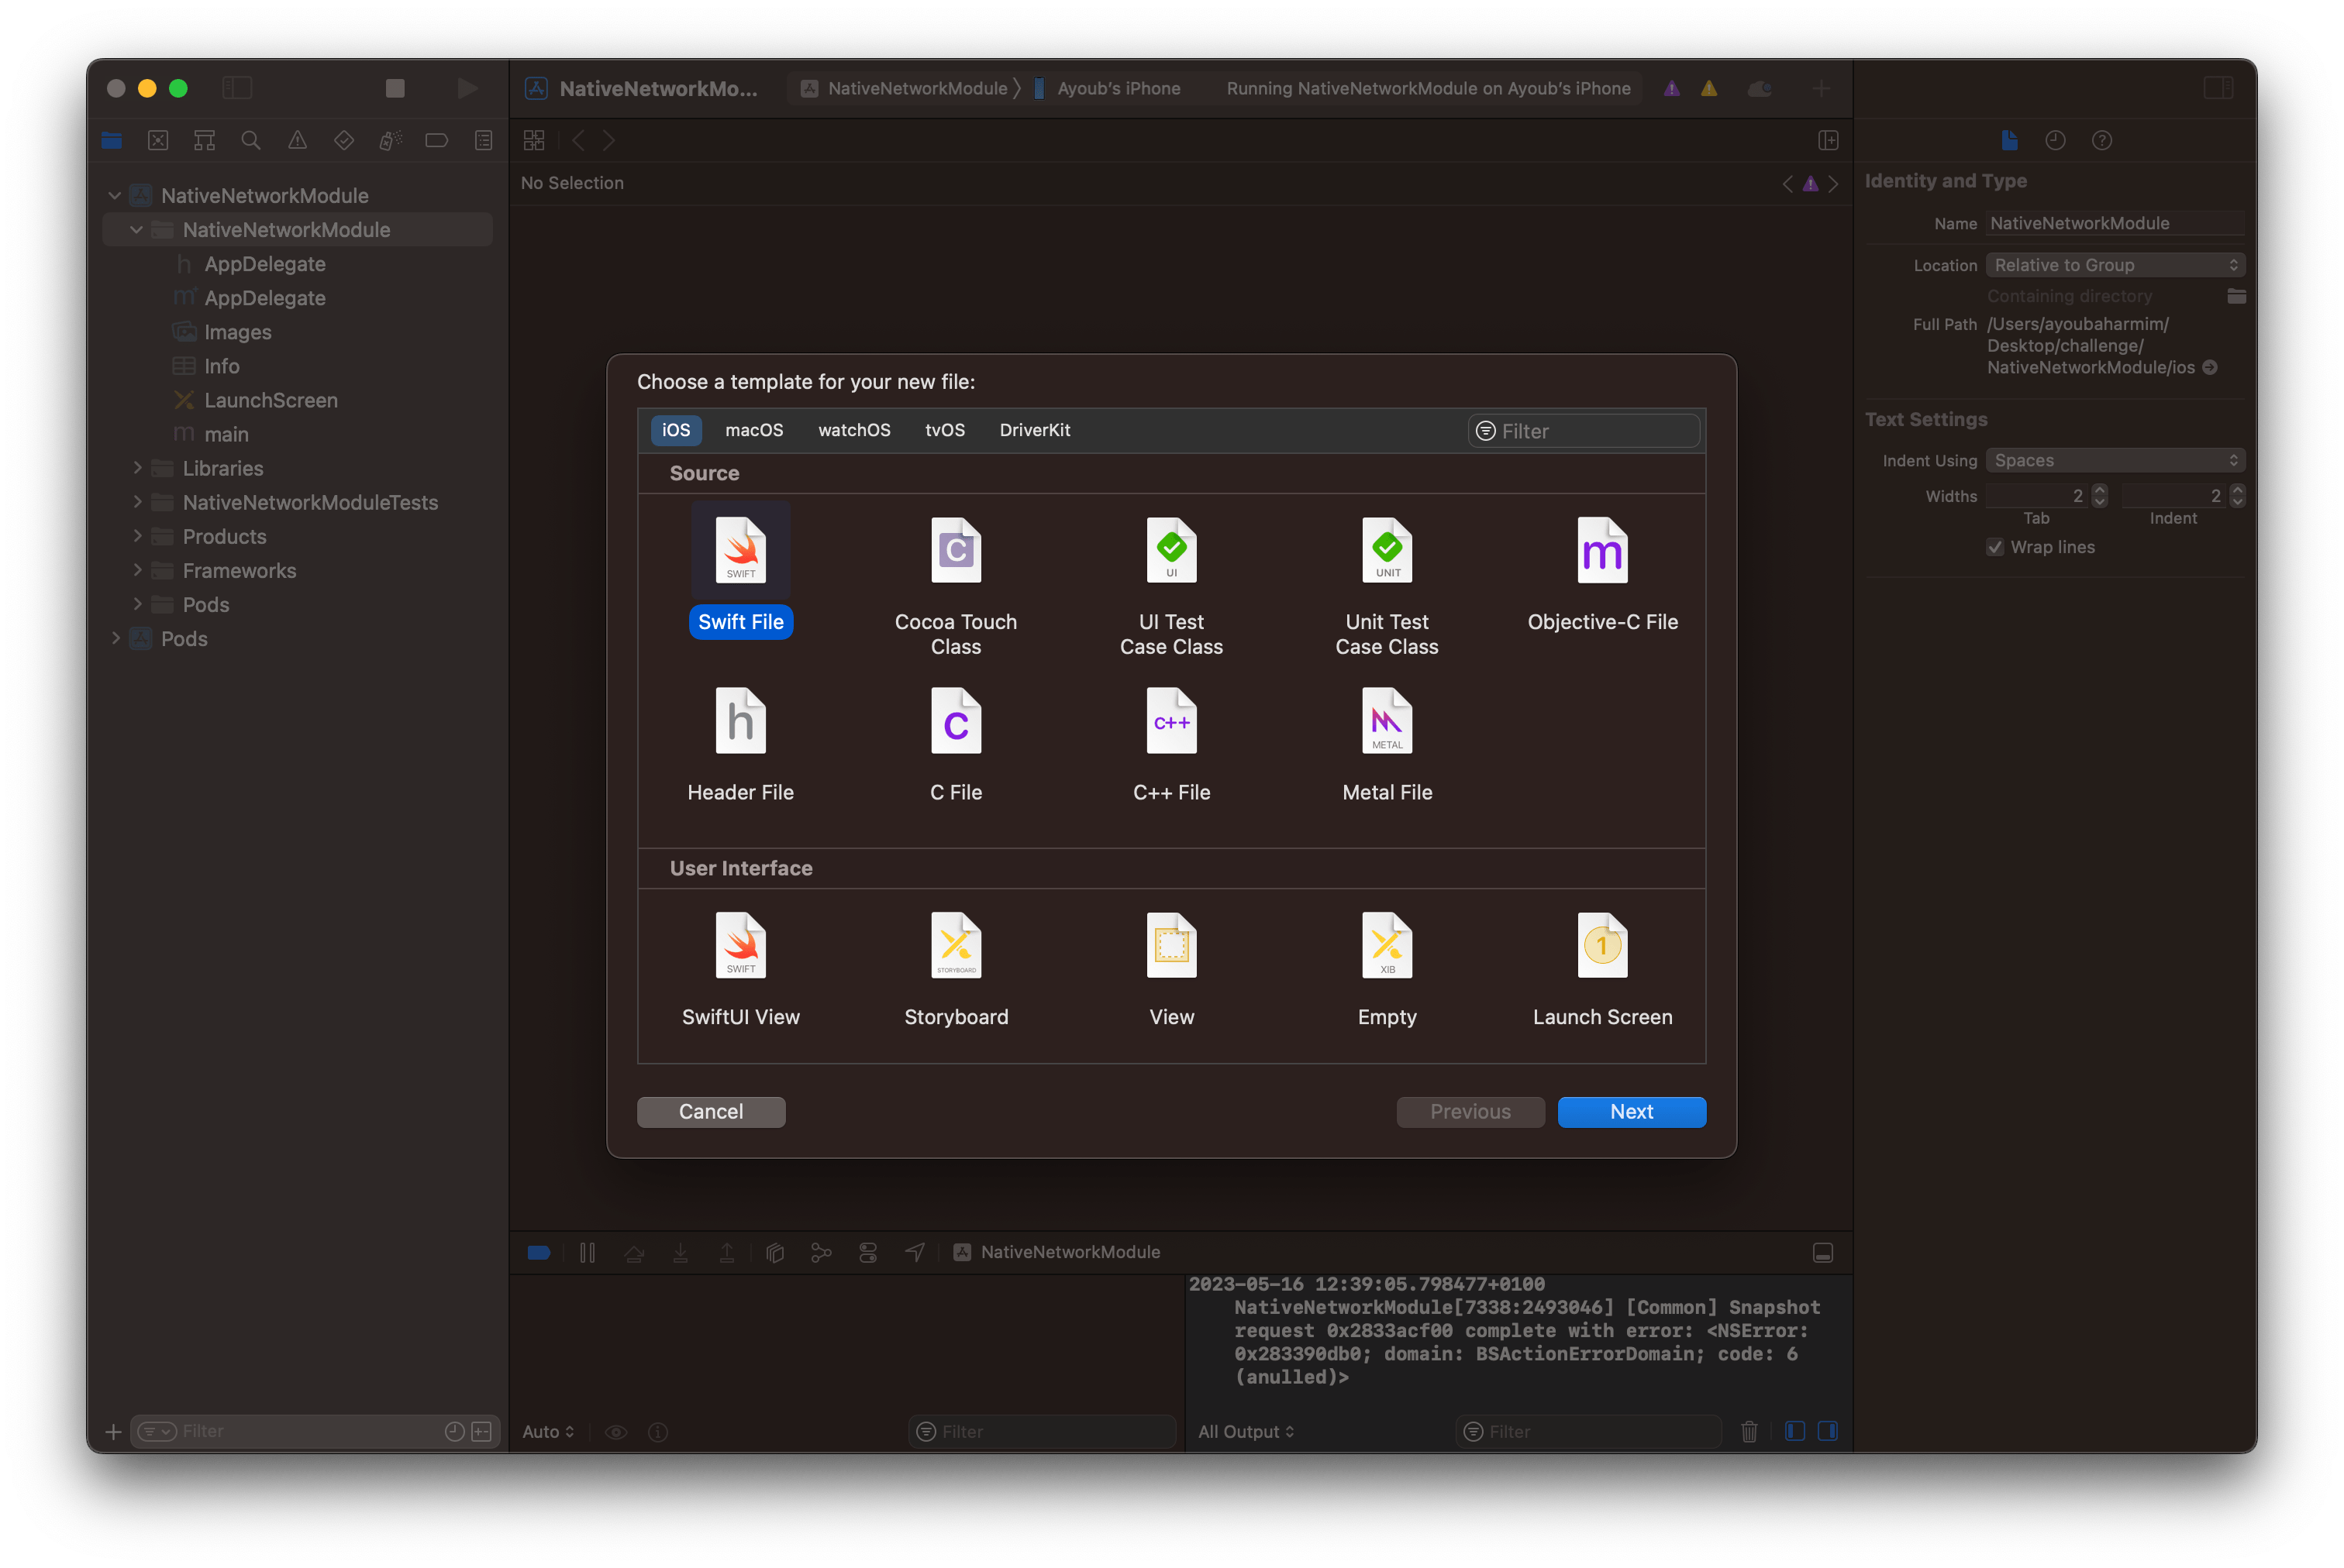Switch to the macOS platform tab

[753, 430]
